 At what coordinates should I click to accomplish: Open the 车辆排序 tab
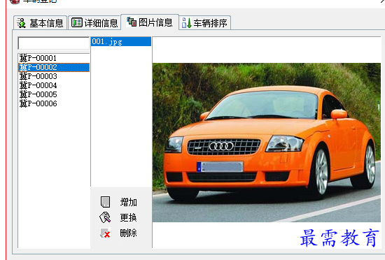[205, 23]
